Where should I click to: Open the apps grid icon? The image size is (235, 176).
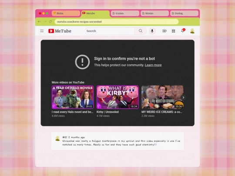(173, 31)
